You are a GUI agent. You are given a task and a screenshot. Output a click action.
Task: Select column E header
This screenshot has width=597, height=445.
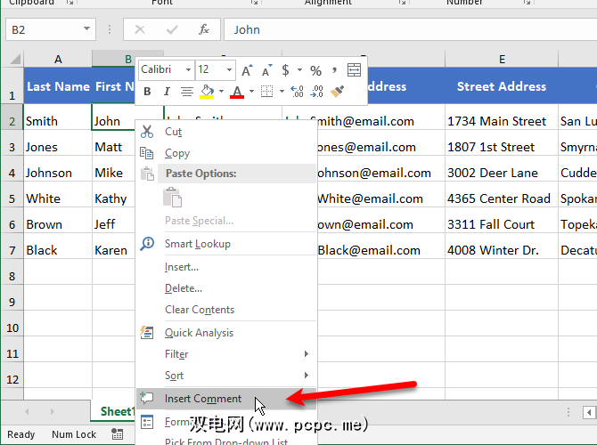point(502,60)
